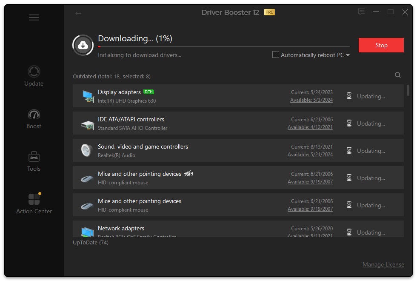Enable Automatically reboot PC checkbox
This screenshot has width=417, height=281.
(276, 54)
